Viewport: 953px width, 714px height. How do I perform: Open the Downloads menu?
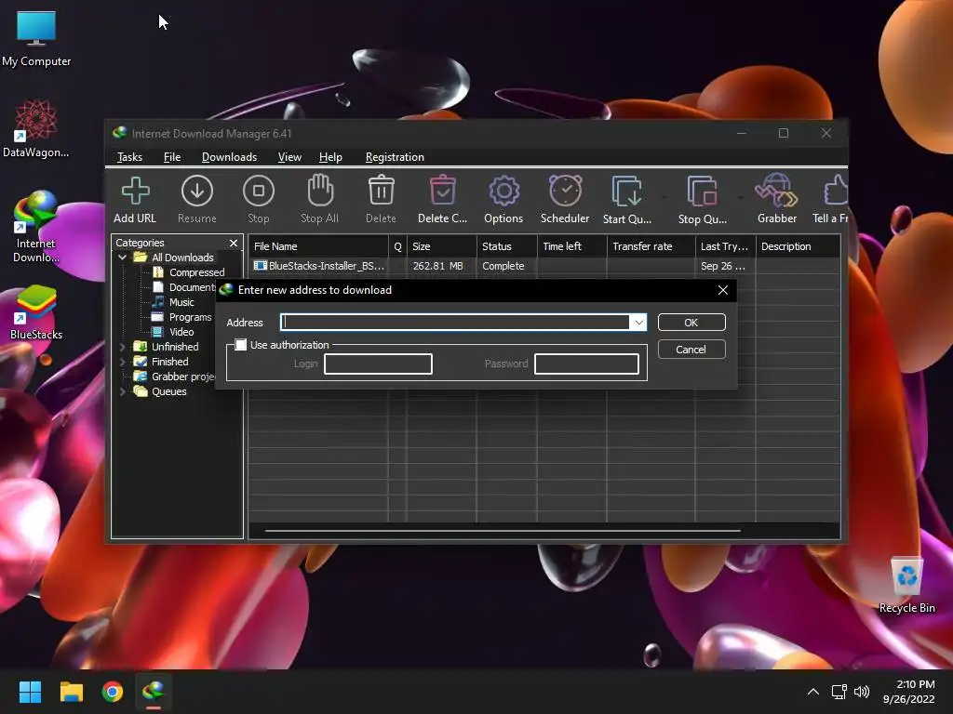(229, 156)
